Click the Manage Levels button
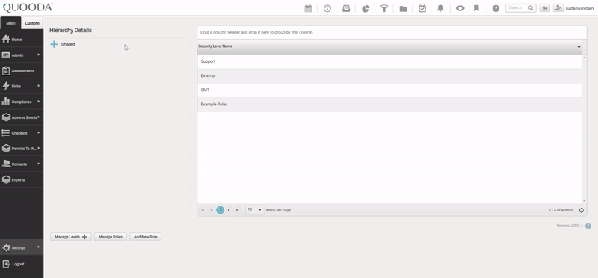 71,237
